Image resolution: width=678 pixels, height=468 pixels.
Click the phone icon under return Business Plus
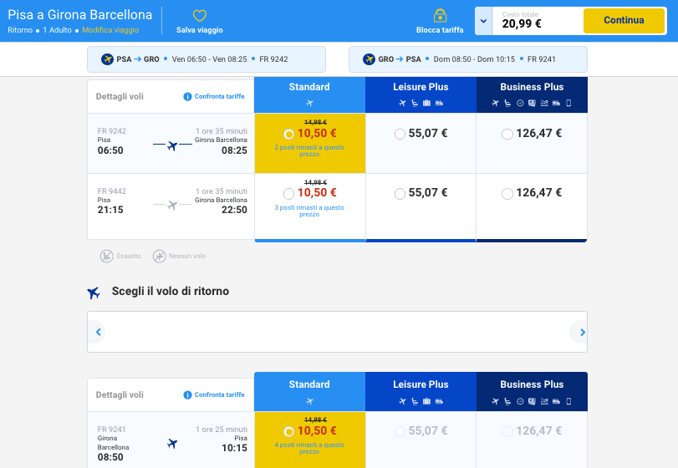(x=568, y=401)
